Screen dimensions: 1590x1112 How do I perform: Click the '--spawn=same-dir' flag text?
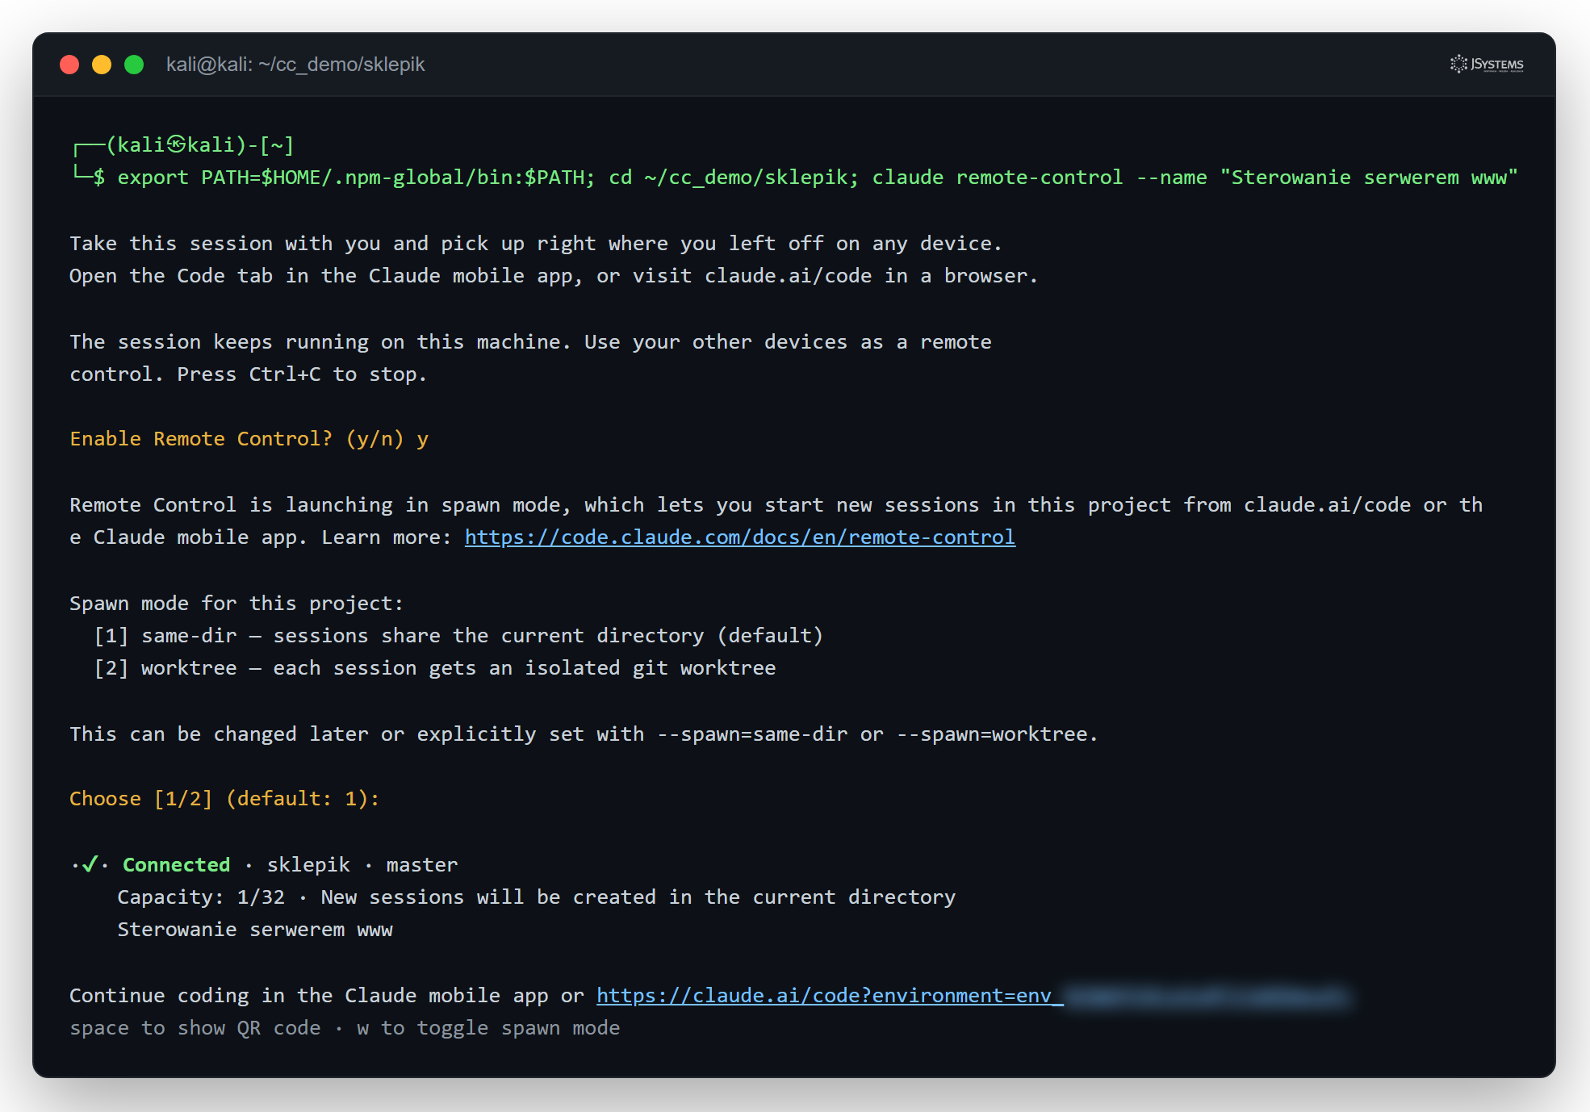[752, 734]
